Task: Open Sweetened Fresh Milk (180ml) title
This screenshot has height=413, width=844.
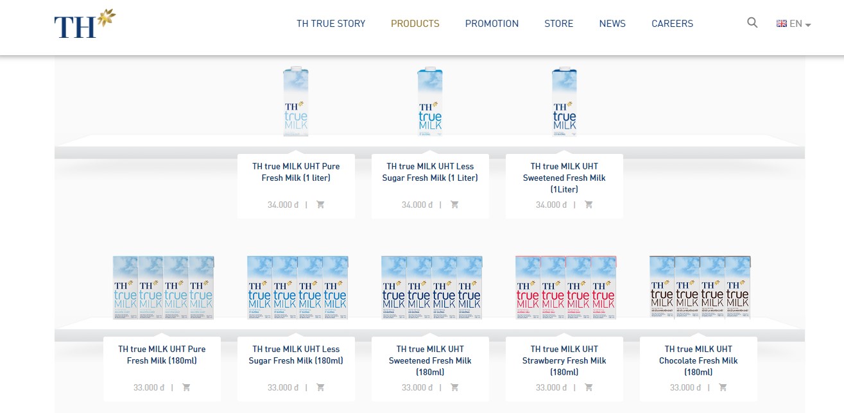Action: (430, 360)
